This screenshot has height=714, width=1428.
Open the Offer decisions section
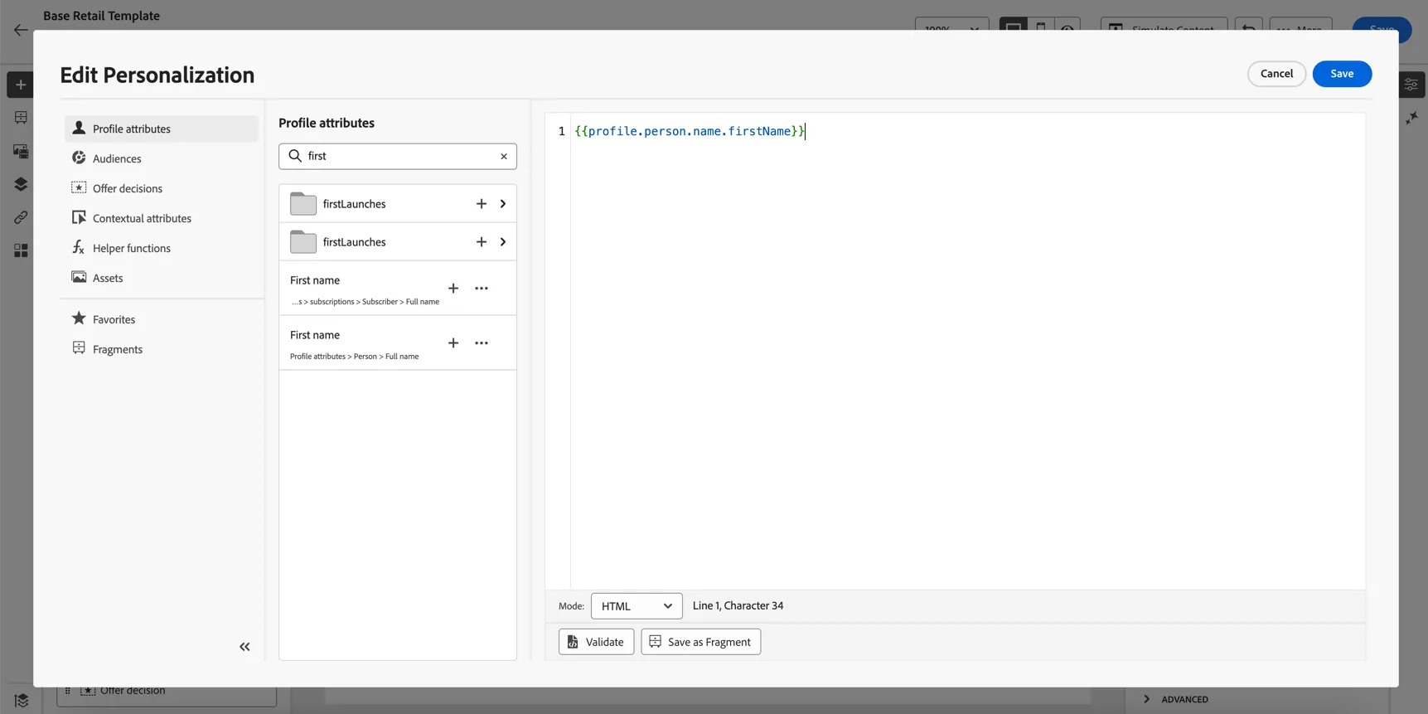tap(162, 188)
